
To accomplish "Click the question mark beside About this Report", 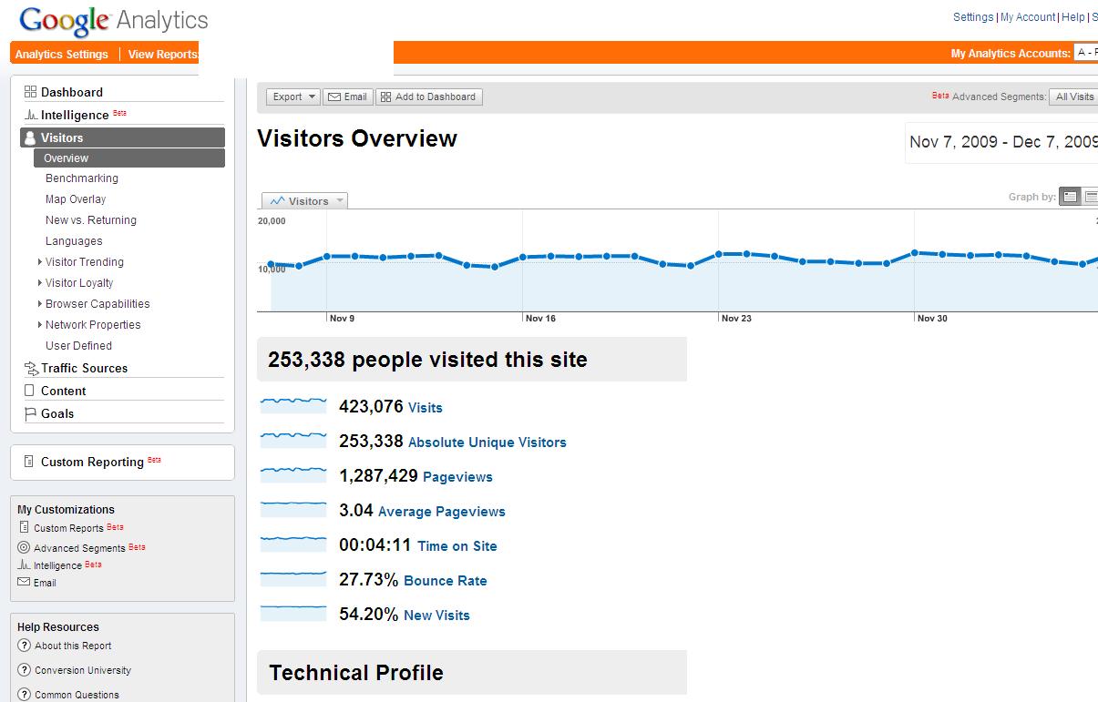I will pos(25,646).
